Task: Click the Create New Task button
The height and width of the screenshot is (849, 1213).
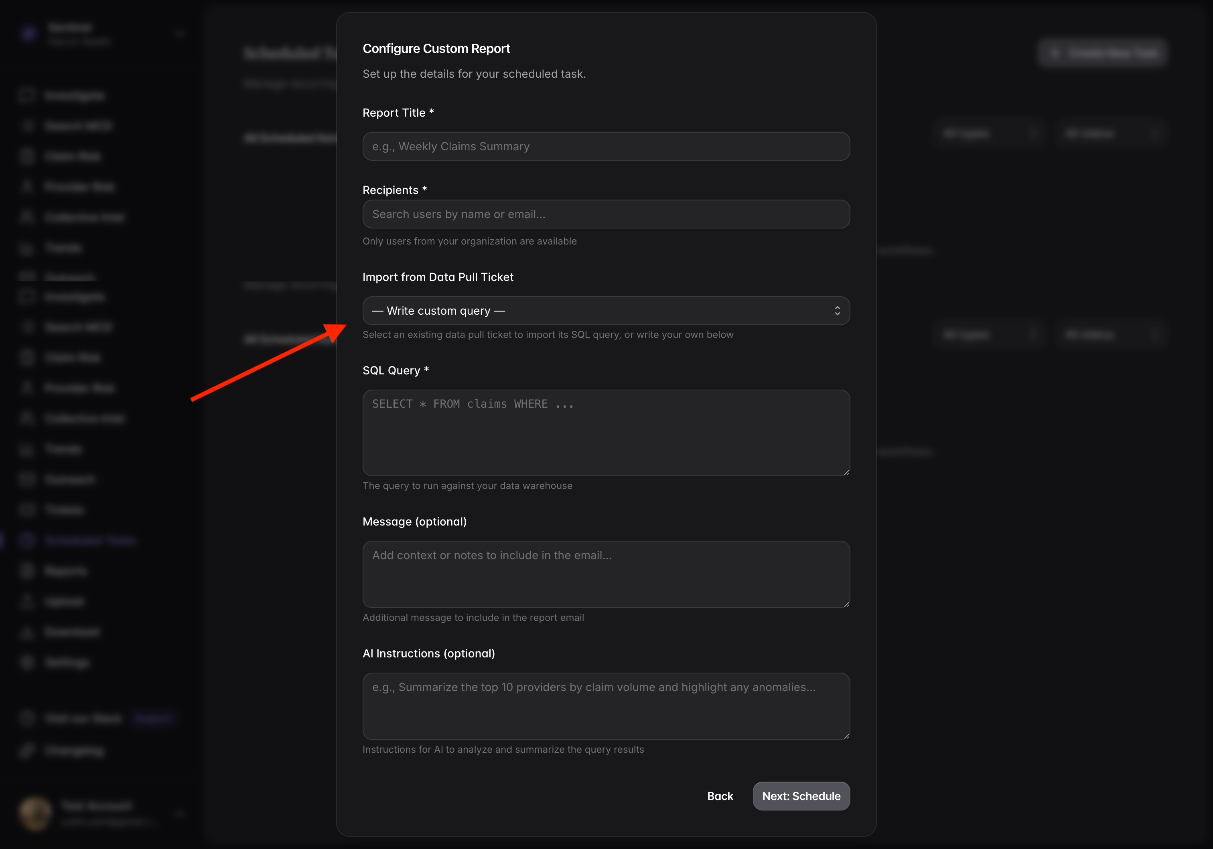Action: click(1101, 53)
